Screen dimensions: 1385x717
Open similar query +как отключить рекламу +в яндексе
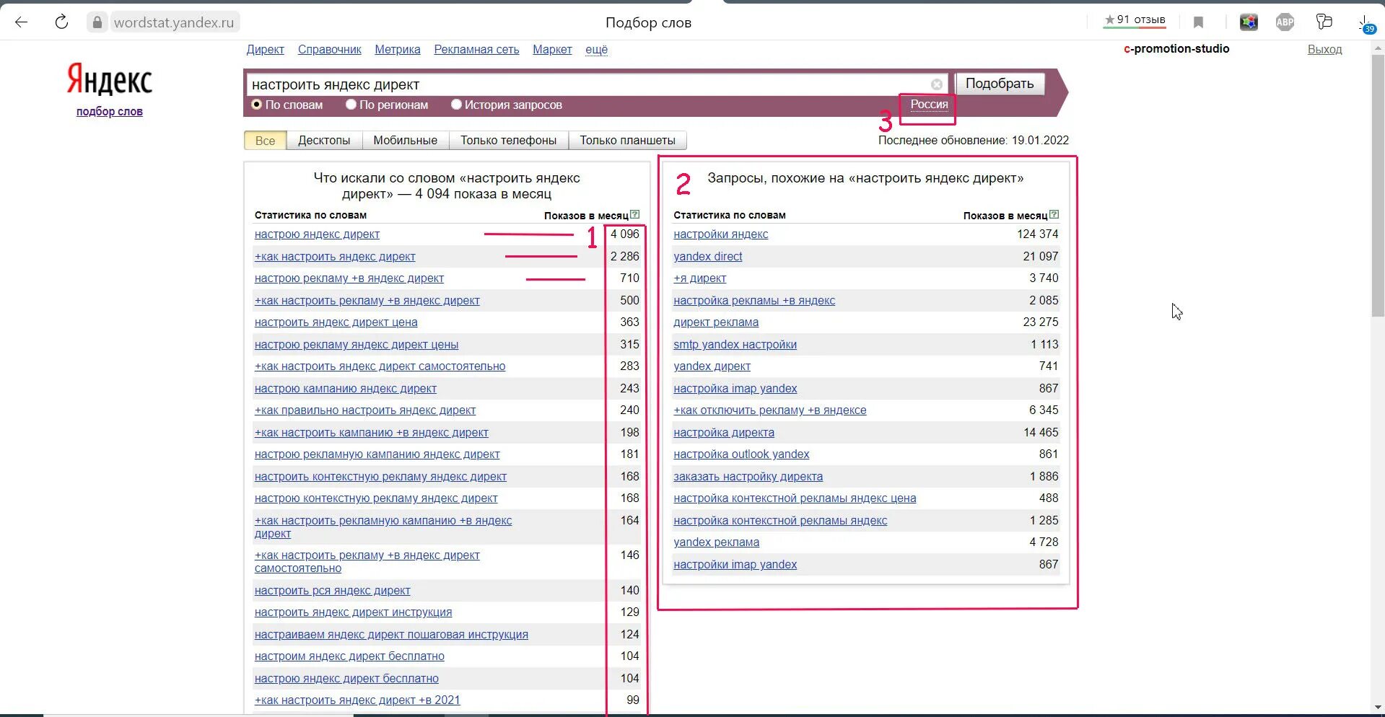point(769,410)
